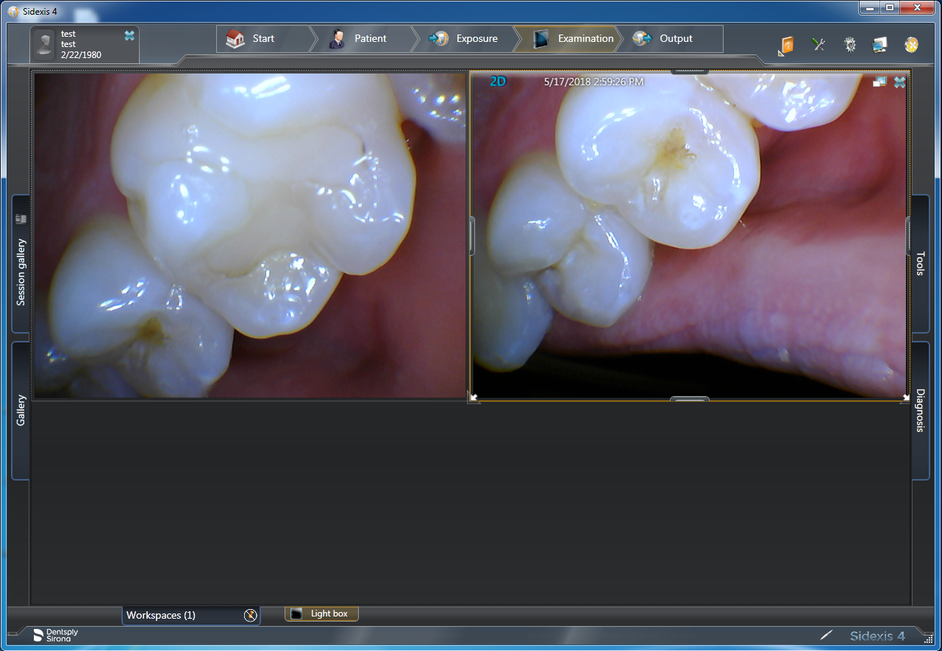
Task: Maximize the 2D image window
Action: click(x=879, y=82)
